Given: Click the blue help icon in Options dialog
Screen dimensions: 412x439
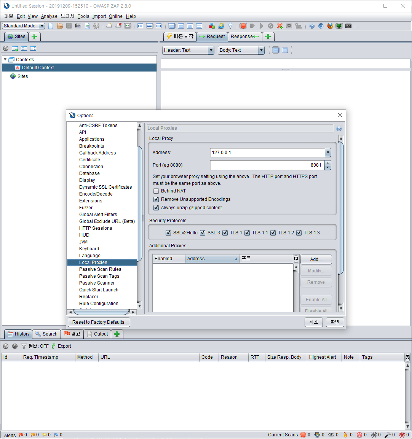Looking at the screenshot, I should tap(339, 129).
